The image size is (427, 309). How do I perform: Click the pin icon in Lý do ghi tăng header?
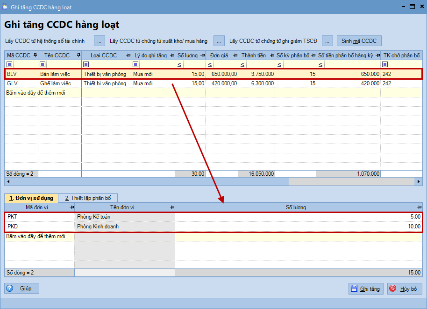point(171,55)
